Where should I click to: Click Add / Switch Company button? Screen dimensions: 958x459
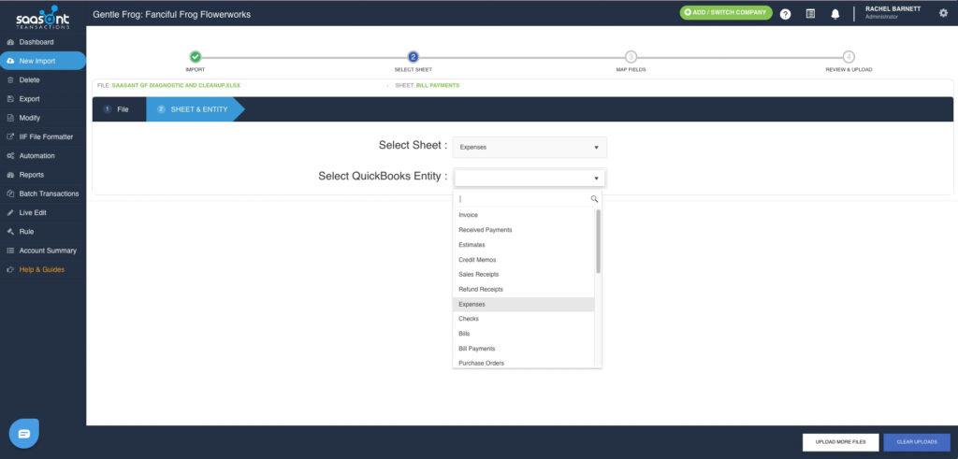pos(726,12)
